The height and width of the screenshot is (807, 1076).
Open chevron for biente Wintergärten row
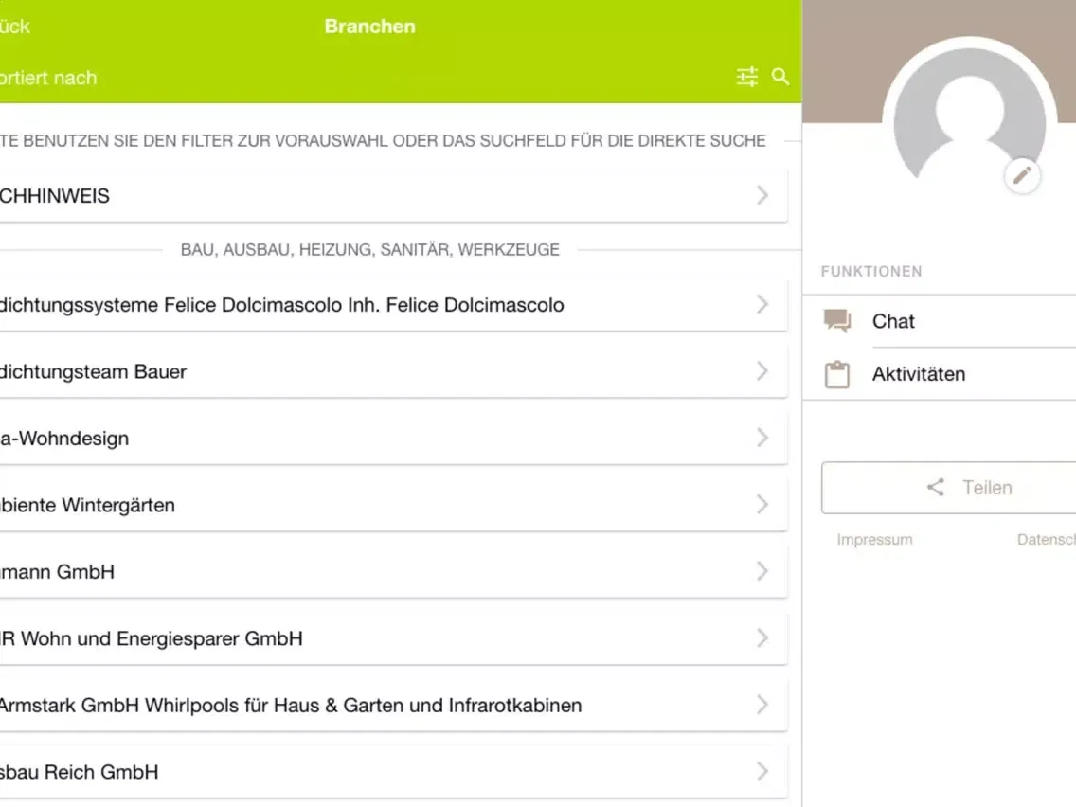762,504
